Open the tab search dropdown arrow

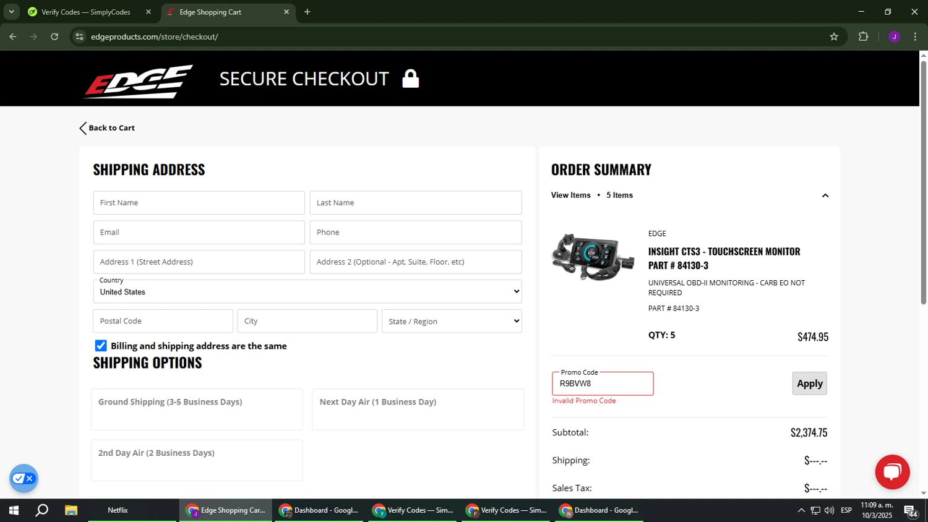[11, 12]
